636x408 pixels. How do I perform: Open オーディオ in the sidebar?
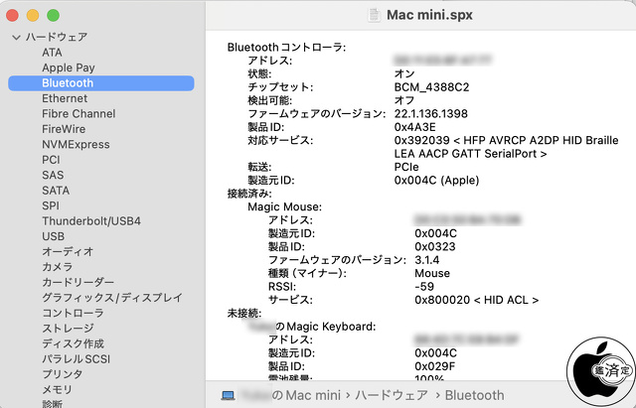(68, 251)
